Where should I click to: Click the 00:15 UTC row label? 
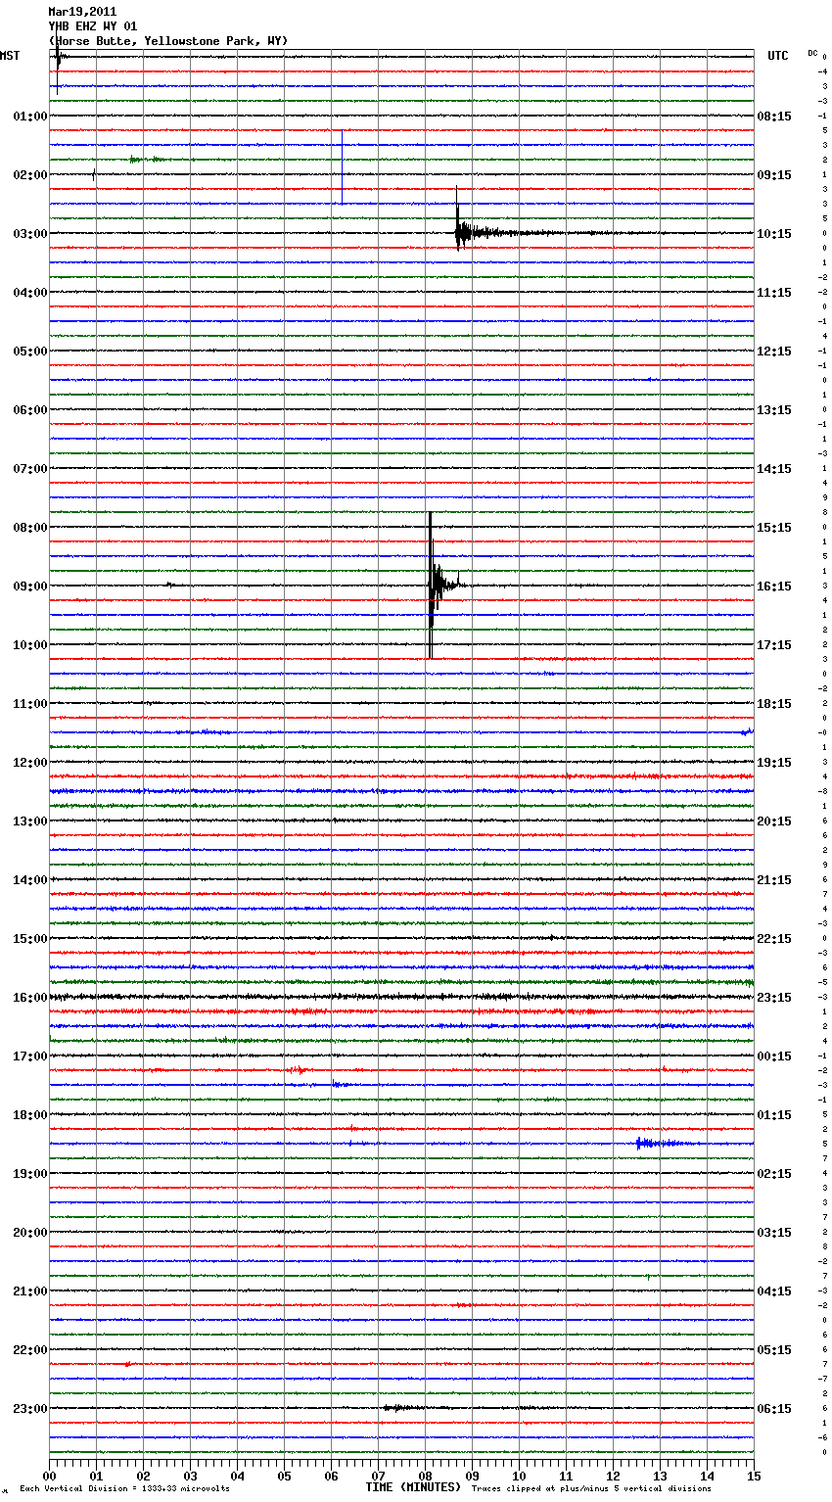774,1056
